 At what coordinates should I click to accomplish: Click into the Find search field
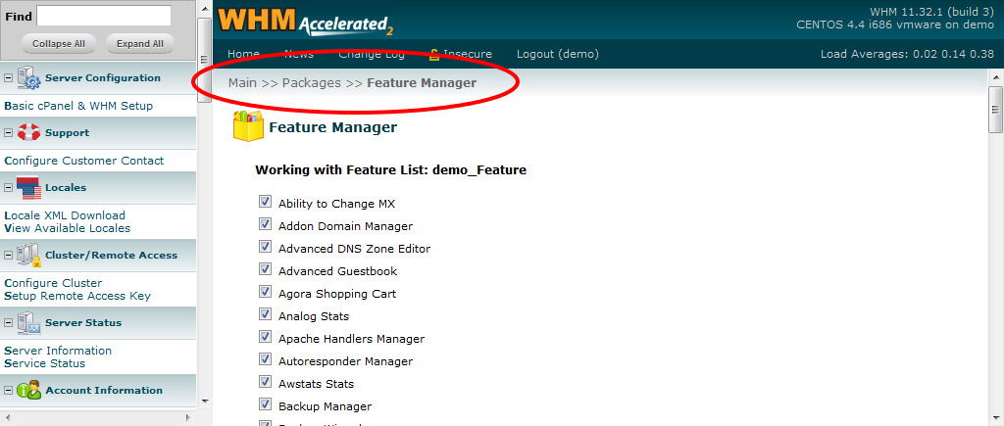click(x=104, y=16)
